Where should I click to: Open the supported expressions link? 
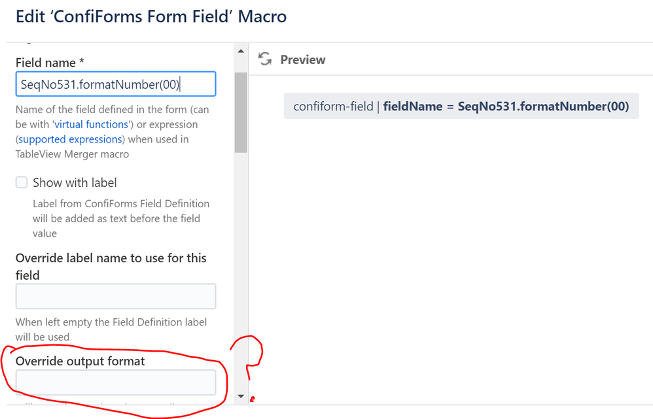tap(69, 139)
